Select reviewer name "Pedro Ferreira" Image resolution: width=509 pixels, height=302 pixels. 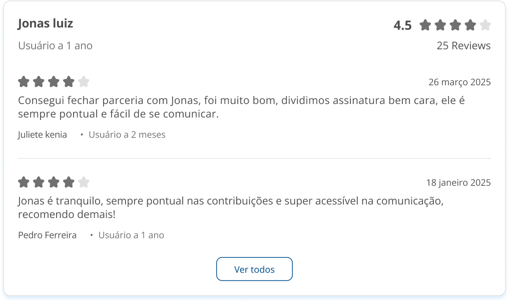pyautogui.click(x=47, y=235)
